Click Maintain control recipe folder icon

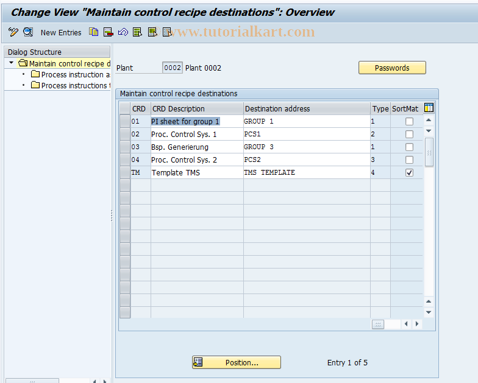click(x=23, y=63)
